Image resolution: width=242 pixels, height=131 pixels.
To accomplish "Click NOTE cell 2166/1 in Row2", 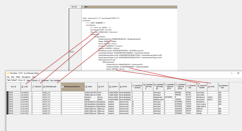I will pos(213,97).
